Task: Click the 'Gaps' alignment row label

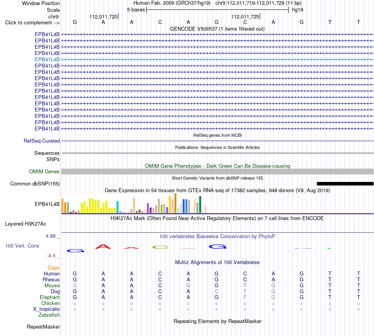Action: click(54, 268)
